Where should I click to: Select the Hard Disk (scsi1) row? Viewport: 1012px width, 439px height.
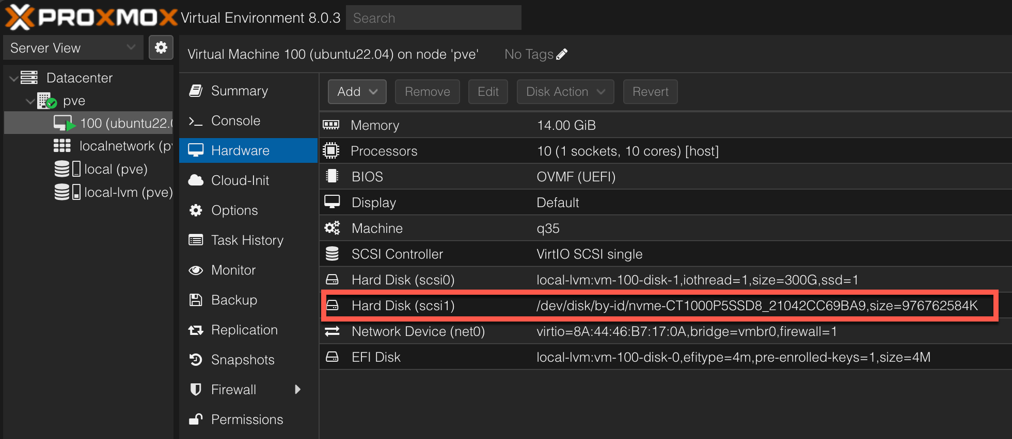666,306
